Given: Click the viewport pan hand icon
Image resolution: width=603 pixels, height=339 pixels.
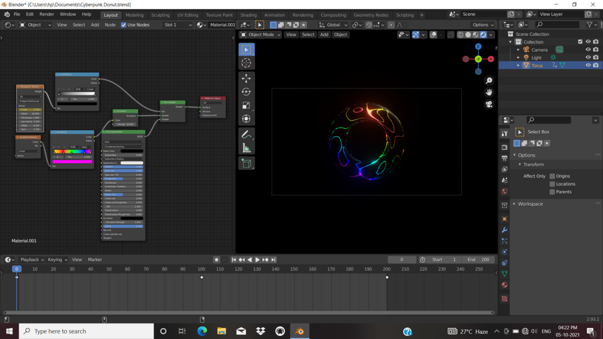Looking at the screenshot, I should pos(489,92).
